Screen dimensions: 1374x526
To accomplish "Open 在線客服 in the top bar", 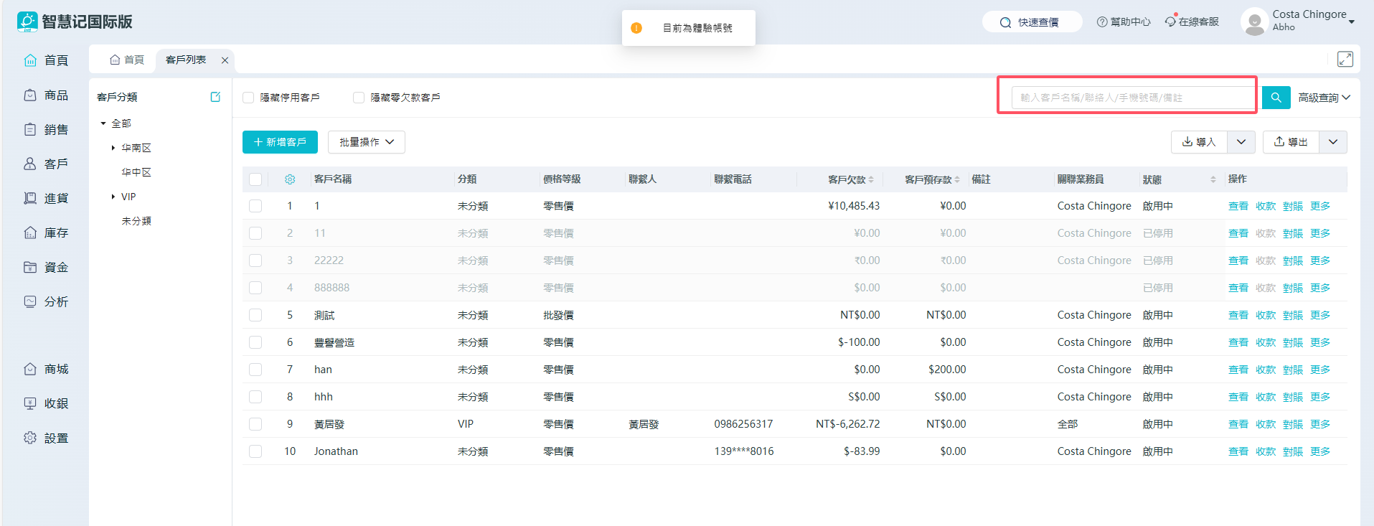I will click(x=1192, y=22).
